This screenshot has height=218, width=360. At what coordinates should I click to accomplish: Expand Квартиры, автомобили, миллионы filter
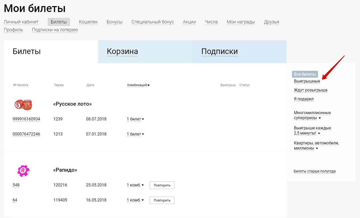pyautogui.click(x=316, y=146)
